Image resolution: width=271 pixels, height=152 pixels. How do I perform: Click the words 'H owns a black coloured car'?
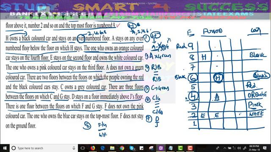click(x=28, y=38)
